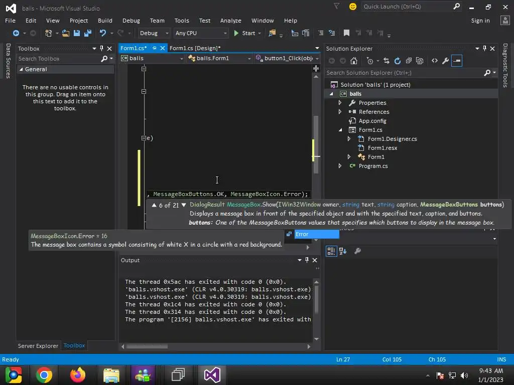This screenshot has width=514, height=385.
Task: Open the Analyze menu
Action: pyautogui.click(x=231, y=20)
